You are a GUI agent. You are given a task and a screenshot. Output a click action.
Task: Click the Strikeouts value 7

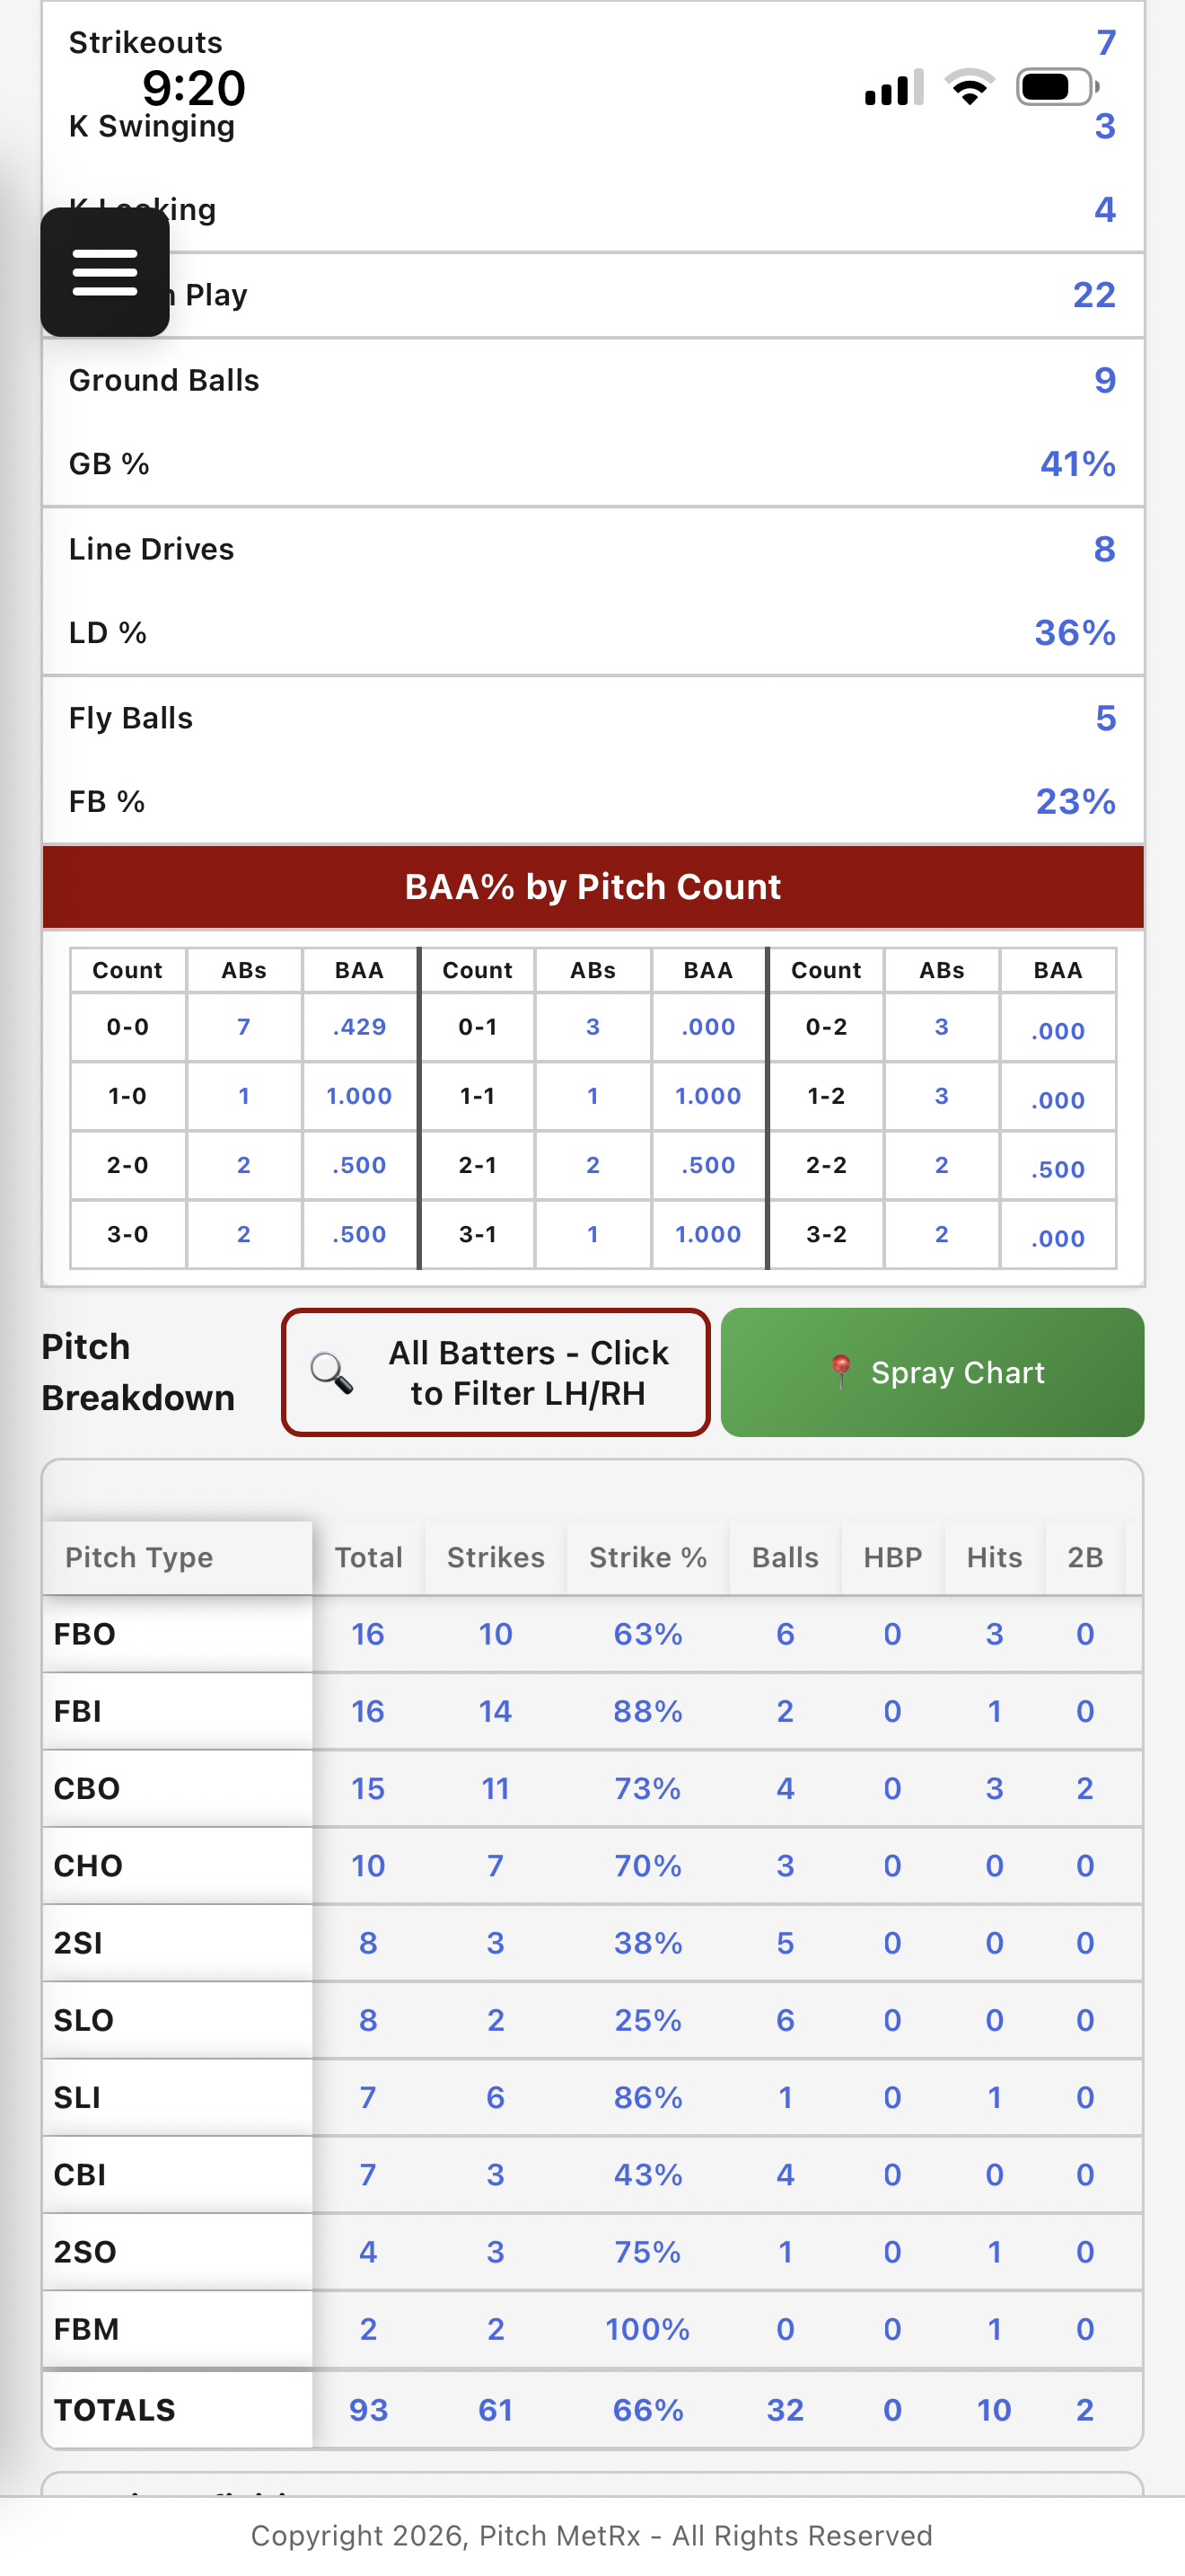pyautogui.click(x=1105, y=42)
